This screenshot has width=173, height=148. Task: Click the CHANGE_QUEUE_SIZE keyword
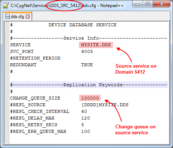click(x=35, y=98)
